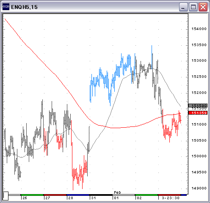
Task: Click the green session bar above date 26
Action: (x=32, y=195)
